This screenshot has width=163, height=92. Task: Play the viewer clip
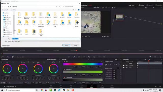click(83, 36)
